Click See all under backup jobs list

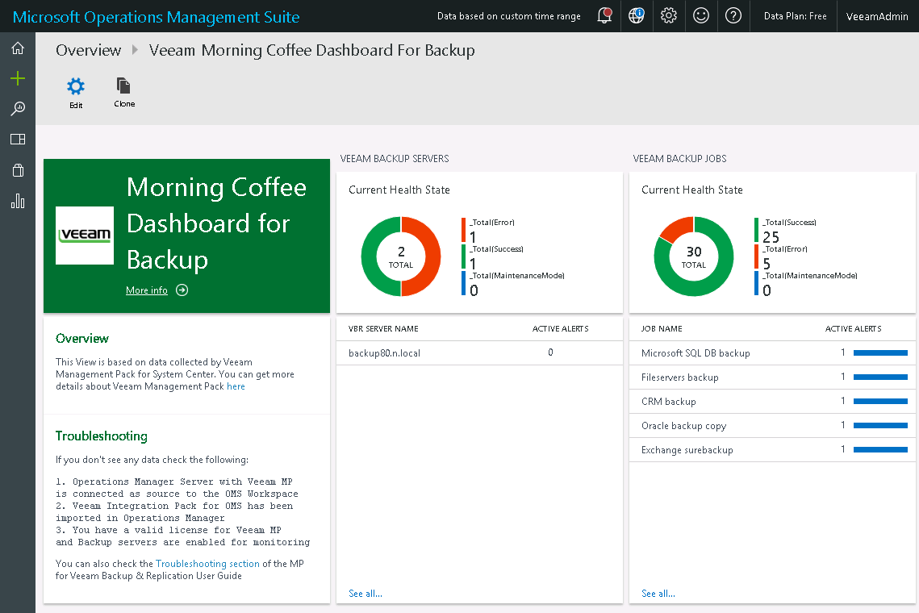pos(658,594)
